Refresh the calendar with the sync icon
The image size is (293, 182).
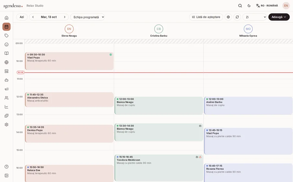(x=237, y=17)
